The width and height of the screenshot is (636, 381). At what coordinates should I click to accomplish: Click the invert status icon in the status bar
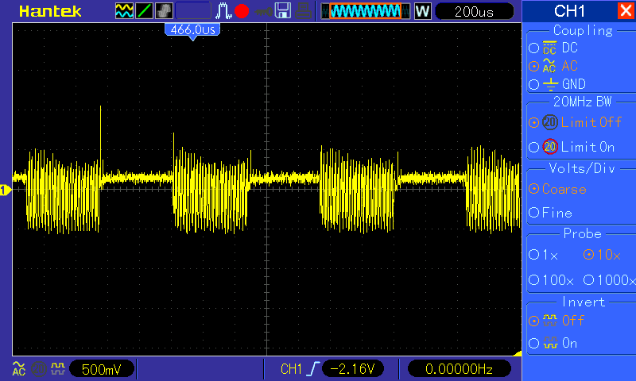tap(57, 368)
